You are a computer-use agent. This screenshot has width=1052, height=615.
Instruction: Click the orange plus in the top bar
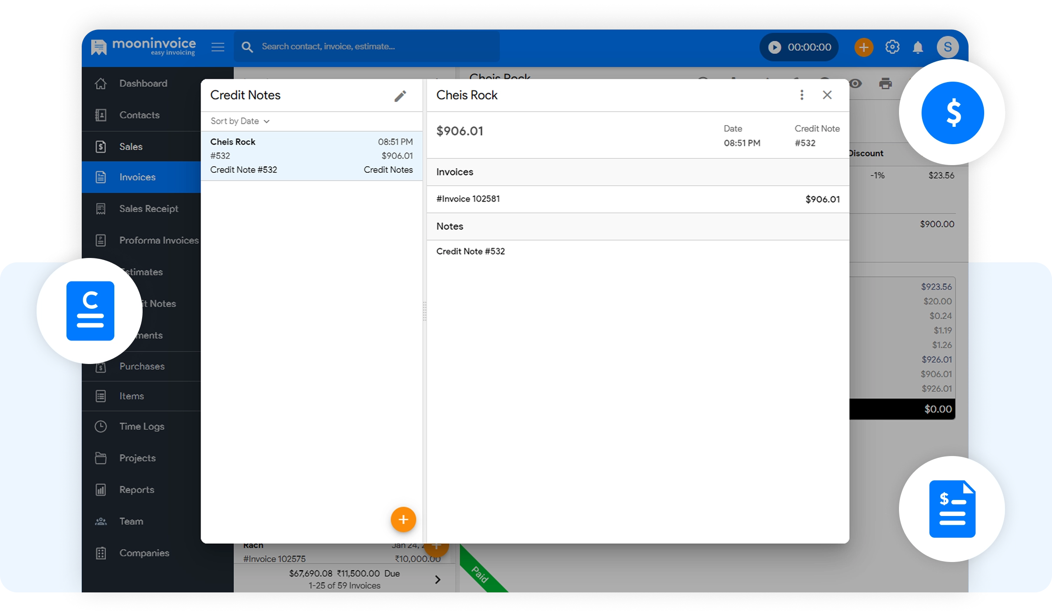(x=863, y=47)
